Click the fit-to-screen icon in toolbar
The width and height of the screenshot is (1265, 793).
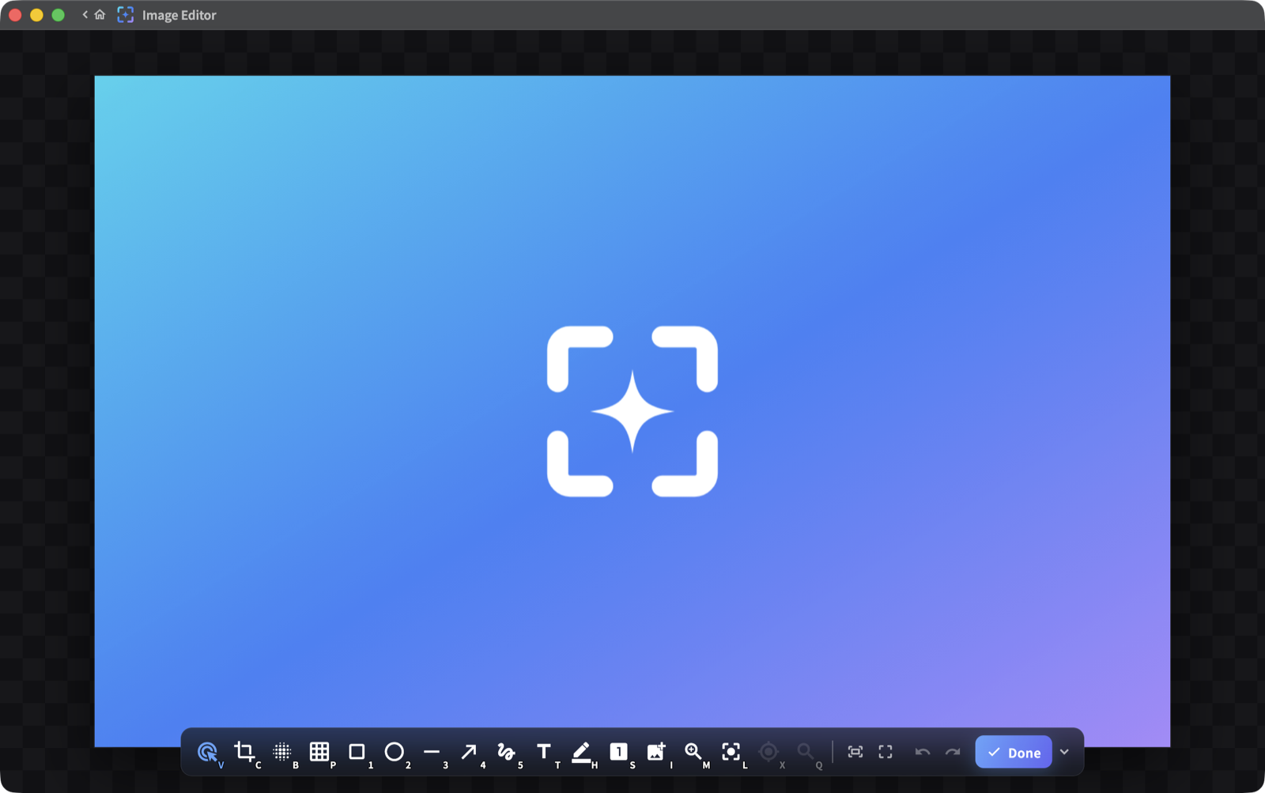click(855, 752)
